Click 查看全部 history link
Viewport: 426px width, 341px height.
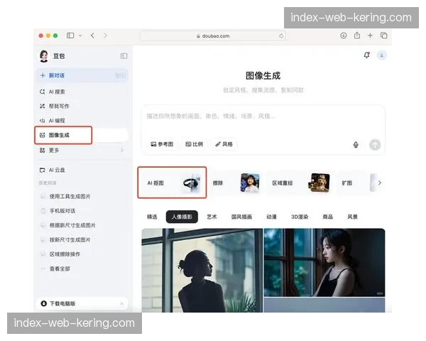(60, 269)
